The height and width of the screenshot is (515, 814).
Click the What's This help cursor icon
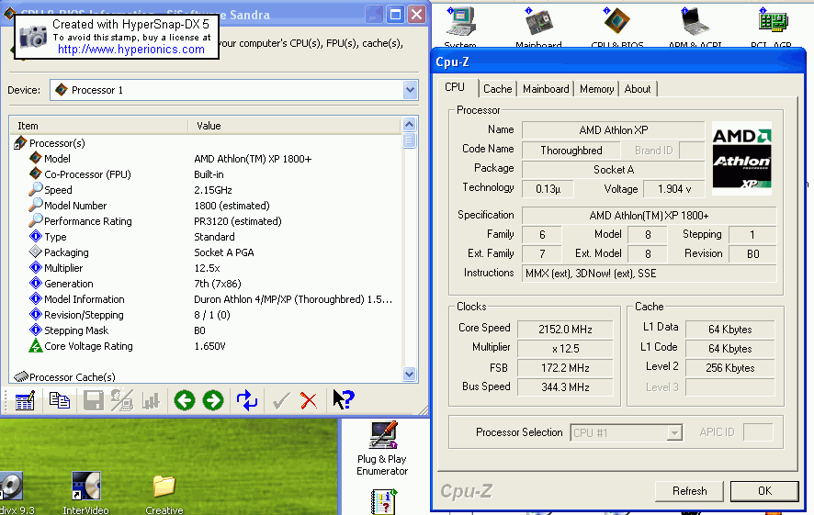(x=343, y=400)
